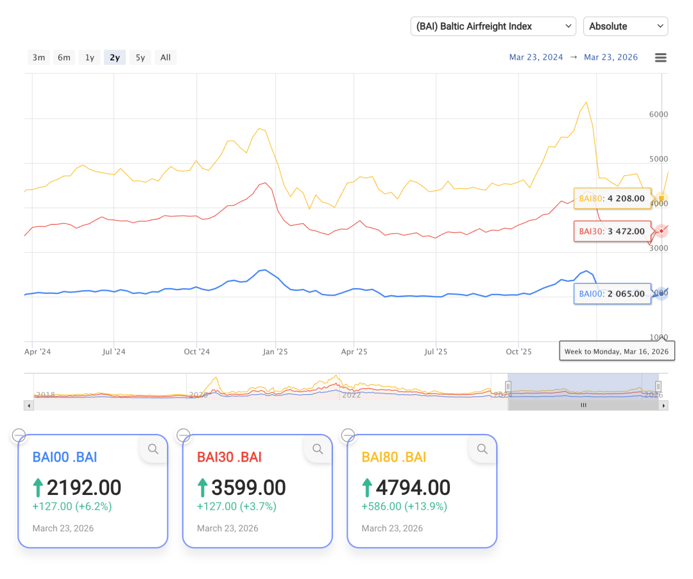Expand the Absolute display mode dropdown
Viewport: 693px width, 579px height.
coord(625,26)
